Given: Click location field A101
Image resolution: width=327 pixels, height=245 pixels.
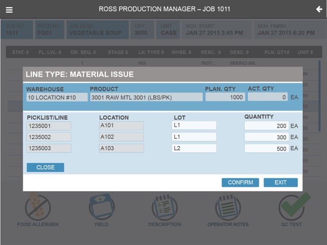Looking at the screenshot, I should (122, 126).
